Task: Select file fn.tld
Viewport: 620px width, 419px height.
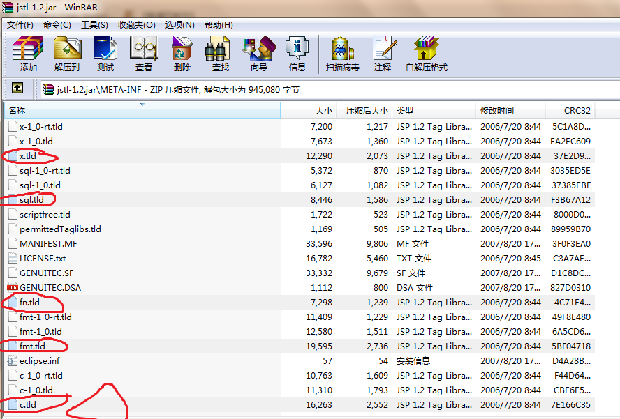Action: (29, 302)
